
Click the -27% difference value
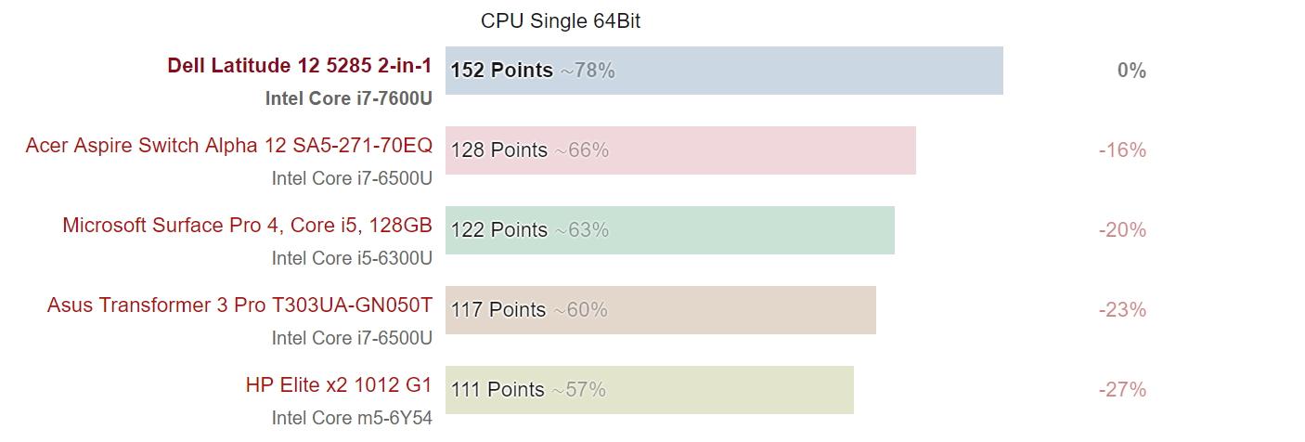pos(1122,390)
